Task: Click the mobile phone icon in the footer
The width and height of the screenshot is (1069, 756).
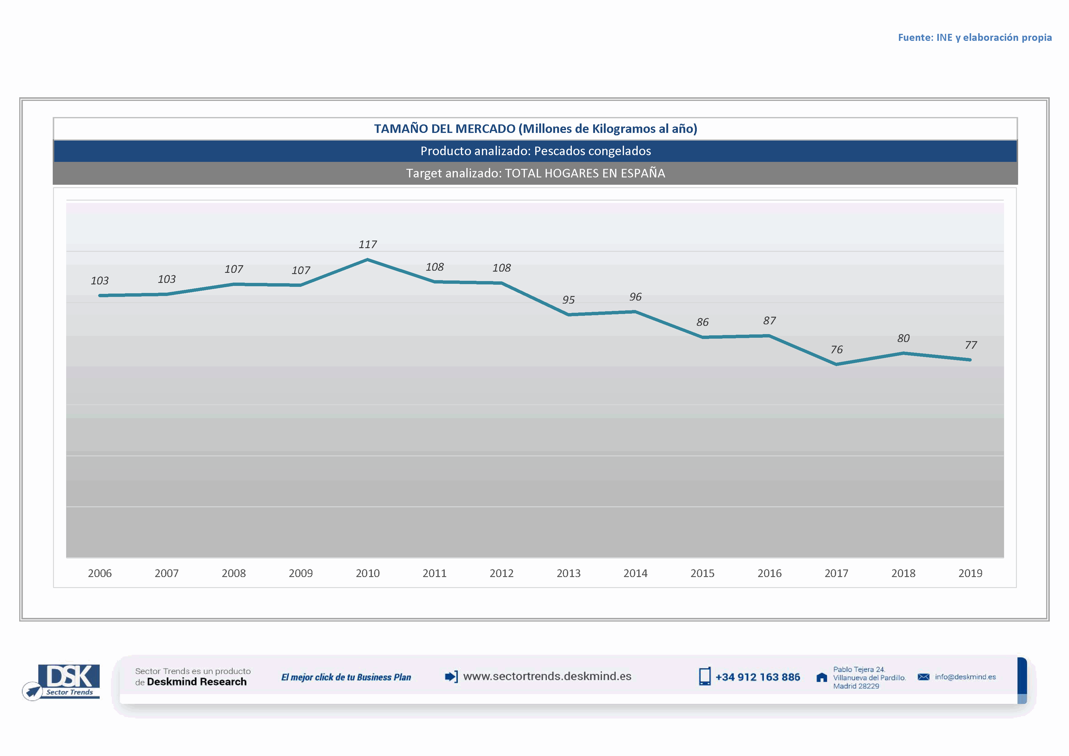Action: coord(704,676)
